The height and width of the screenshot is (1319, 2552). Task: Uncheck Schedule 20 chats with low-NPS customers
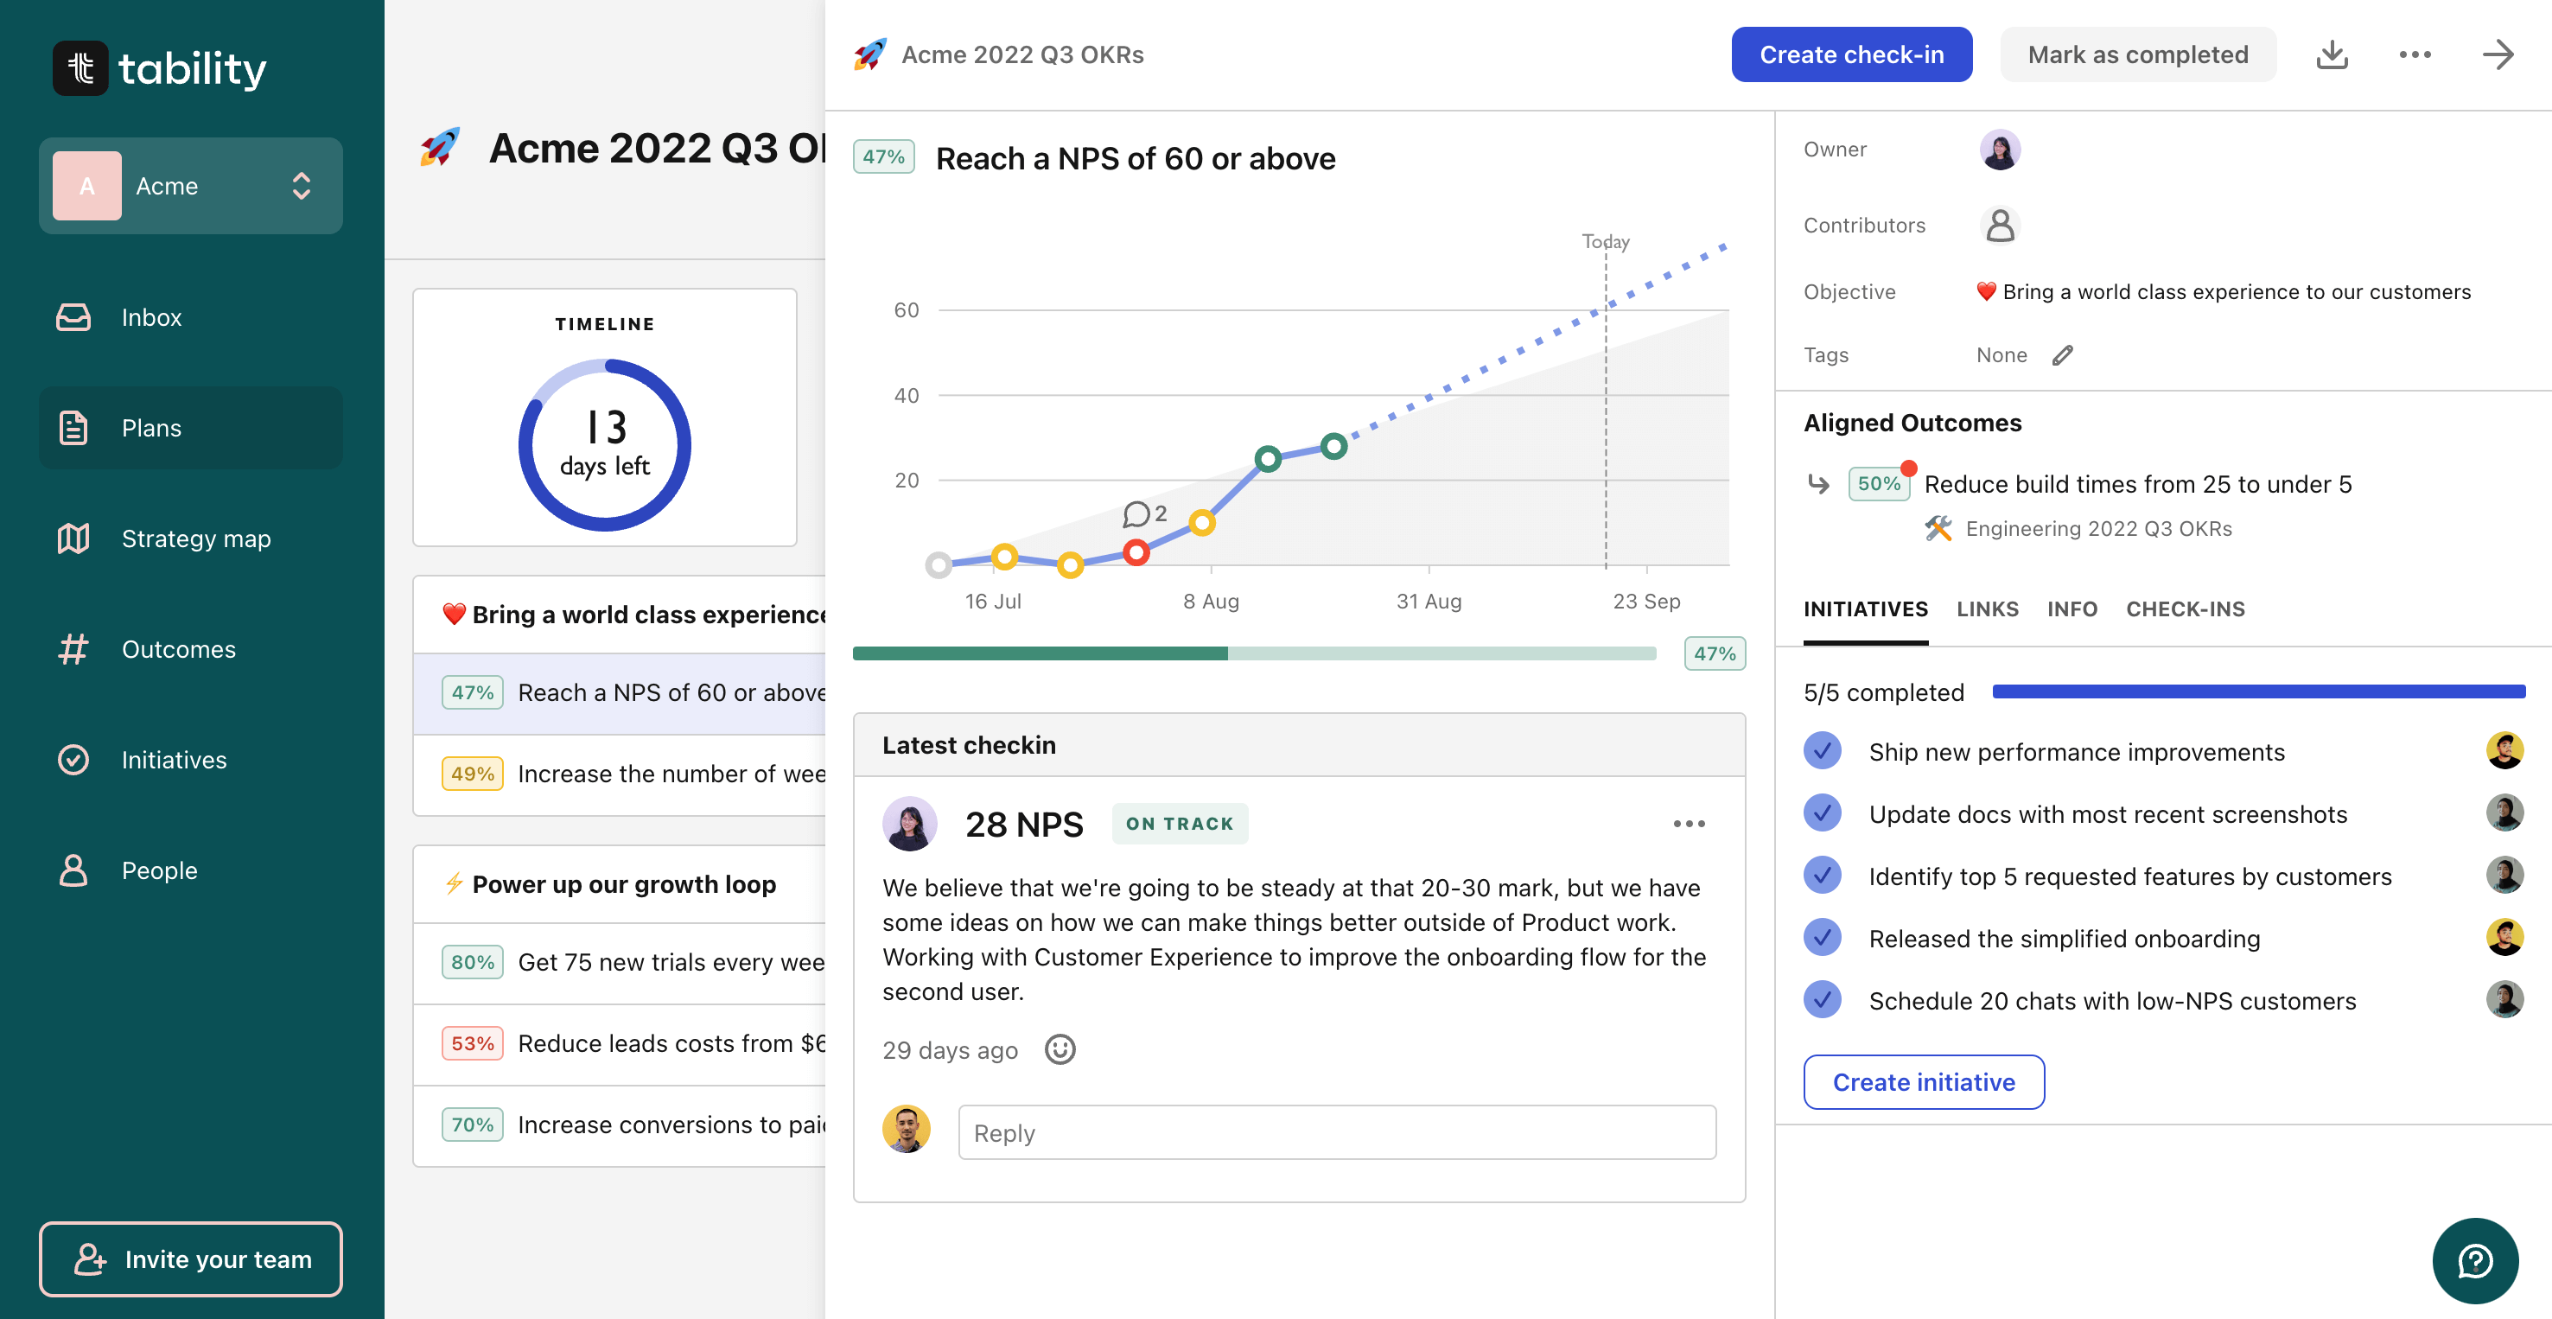(1822, 1000)
